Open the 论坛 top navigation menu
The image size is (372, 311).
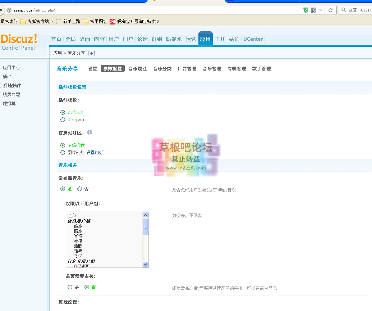coord(142,39)
